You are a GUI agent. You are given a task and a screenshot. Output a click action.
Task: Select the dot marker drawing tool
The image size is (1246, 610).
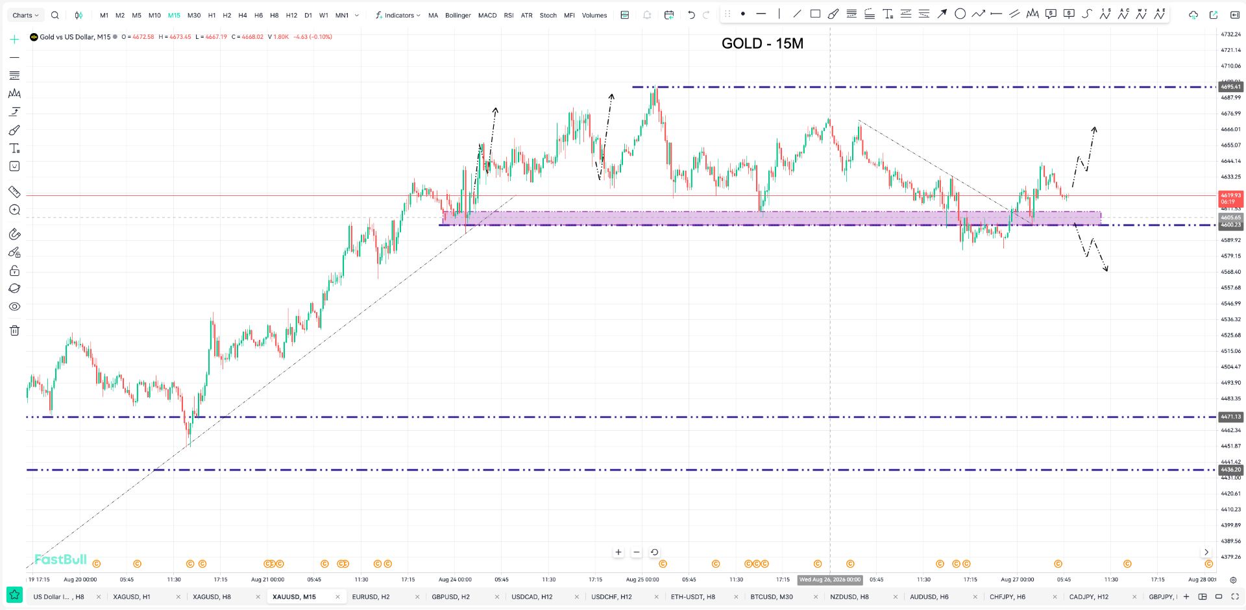coord(743,14)
